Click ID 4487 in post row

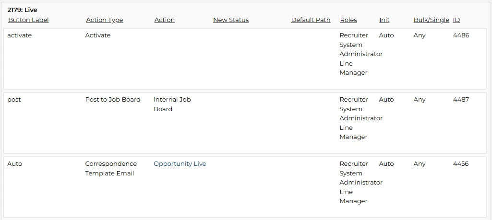461,100
